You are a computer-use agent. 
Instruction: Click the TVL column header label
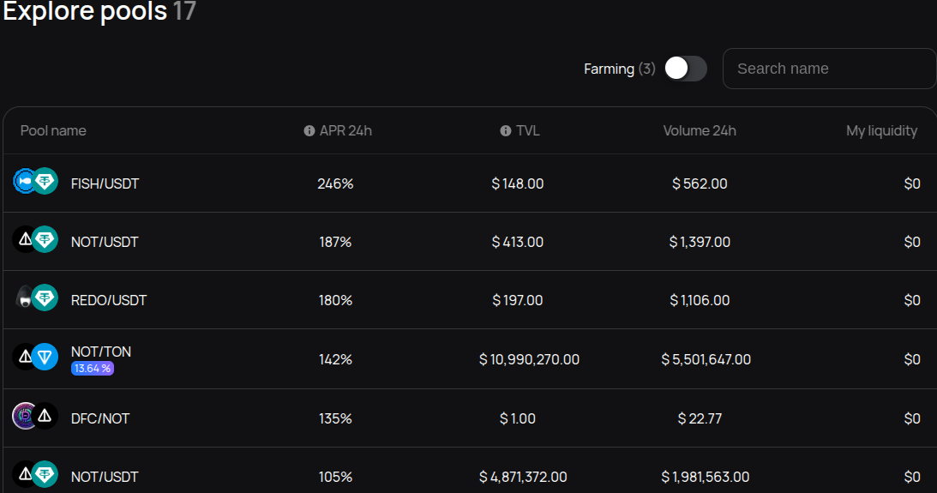(527, 131)
